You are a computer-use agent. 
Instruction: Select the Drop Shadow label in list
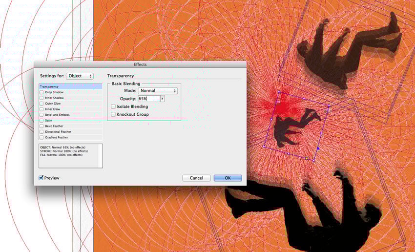pos(54,92)
